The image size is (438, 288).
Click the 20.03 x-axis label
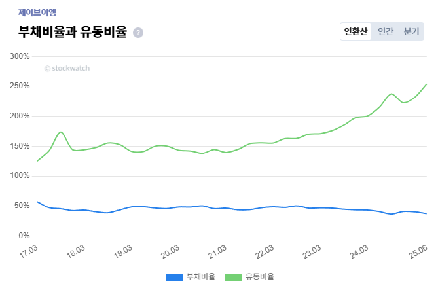tap(170, 250)
